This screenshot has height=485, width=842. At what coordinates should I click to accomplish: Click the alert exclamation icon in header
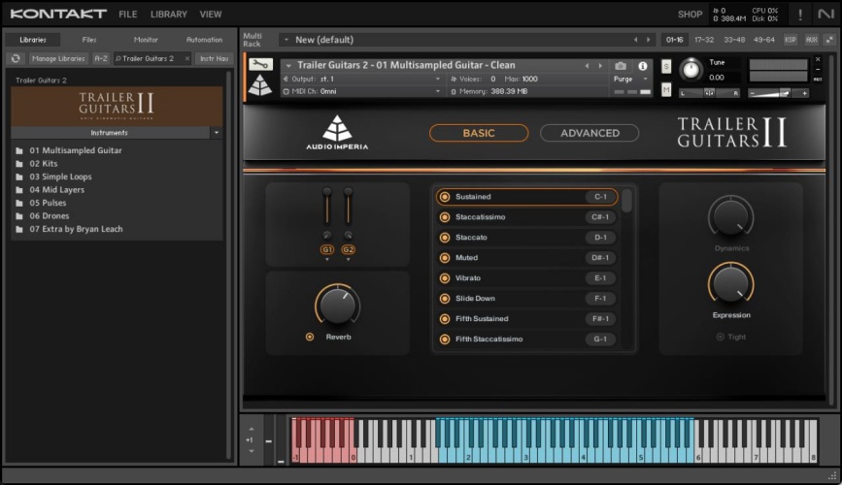[x=799, y=15]
